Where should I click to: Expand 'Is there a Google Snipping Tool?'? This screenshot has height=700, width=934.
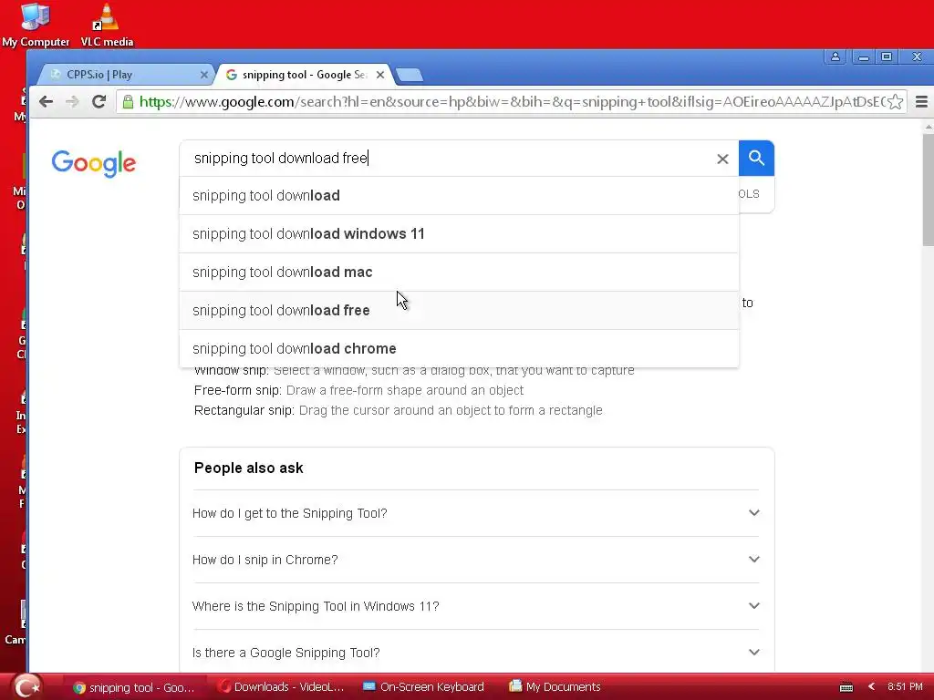[476, 653]
